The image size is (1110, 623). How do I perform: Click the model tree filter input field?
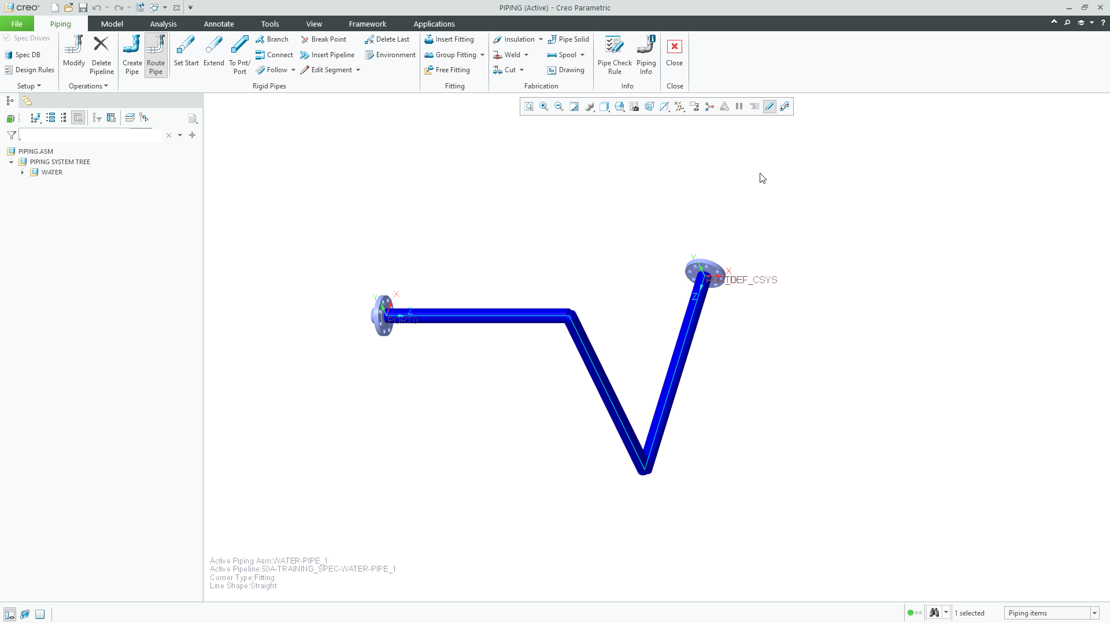click(91, 135)
